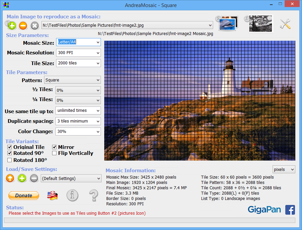Open the Pattern dropdown showing Square
The width and height of the screenshot is (302, 230).
point(72,80)
